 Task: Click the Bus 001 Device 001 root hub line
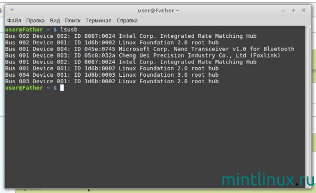click(112, 68)
